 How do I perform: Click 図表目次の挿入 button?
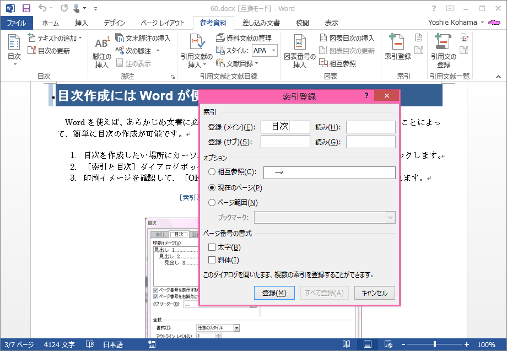(x=347, y=38)
